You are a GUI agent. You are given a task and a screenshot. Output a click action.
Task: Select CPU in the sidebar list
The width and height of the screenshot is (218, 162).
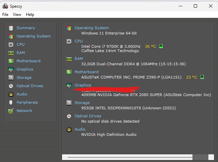pyautogui.click(x=21, y=44)
